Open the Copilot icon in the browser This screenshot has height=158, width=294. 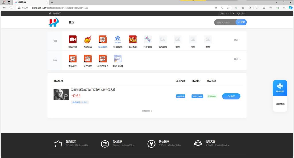[291, 8]
